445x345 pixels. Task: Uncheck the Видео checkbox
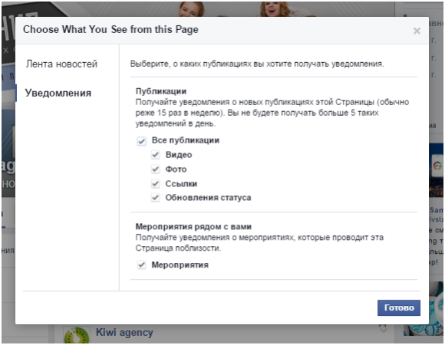coord(155,155)
